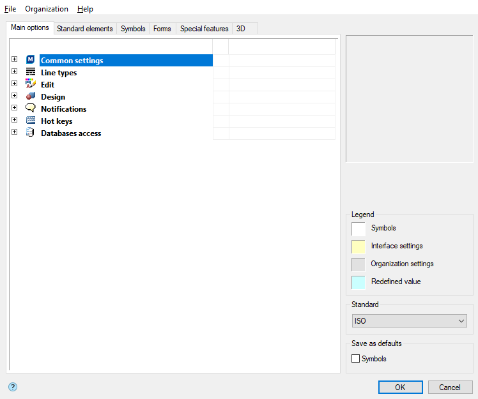Switch to the Special features tab
The height and width of the screenshot is (399, 478).
pyautogui.click(x=204, y=29)
